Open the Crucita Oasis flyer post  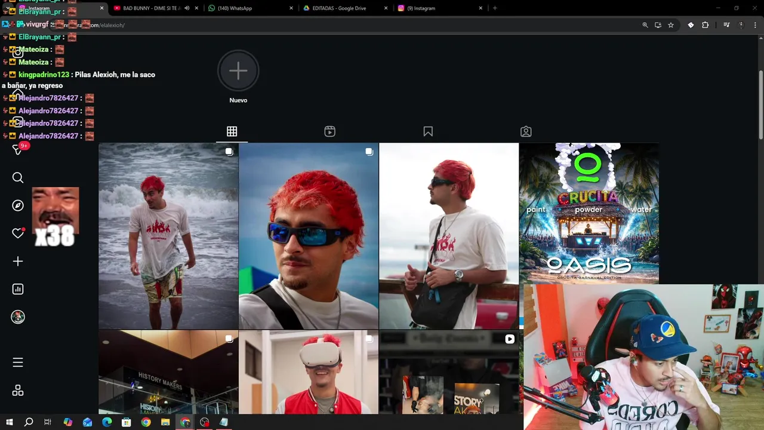(x=589, y=213)
